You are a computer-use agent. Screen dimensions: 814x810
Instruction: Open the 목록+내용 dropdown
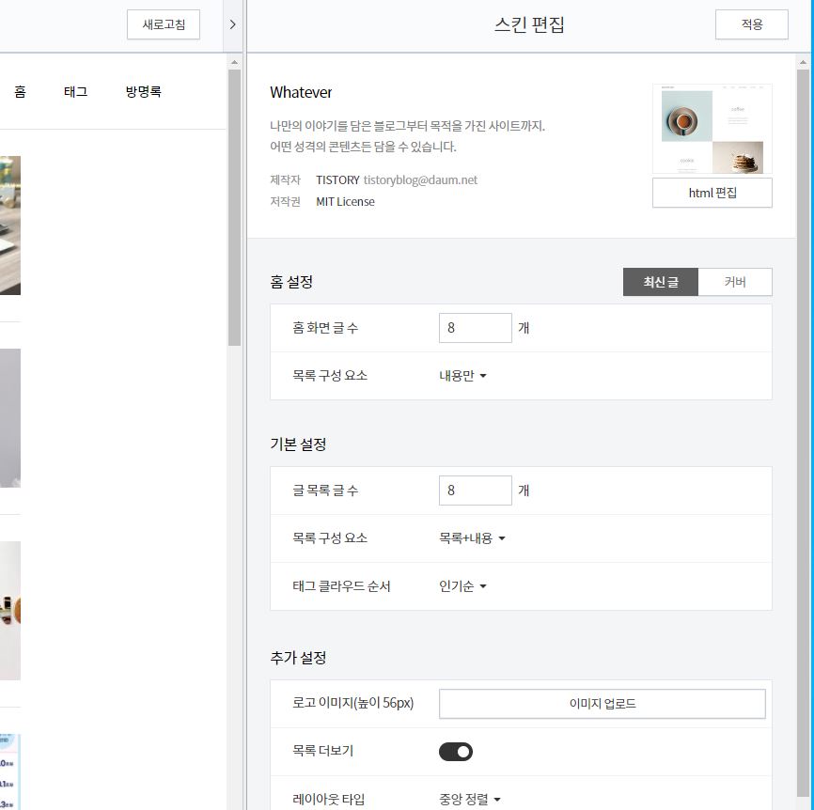coord(472,538)
